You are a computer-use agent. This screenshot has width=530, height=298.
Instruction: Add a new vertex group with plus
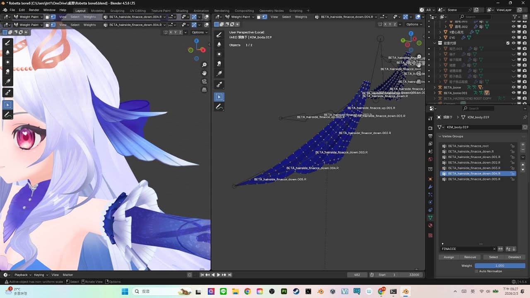523,145
